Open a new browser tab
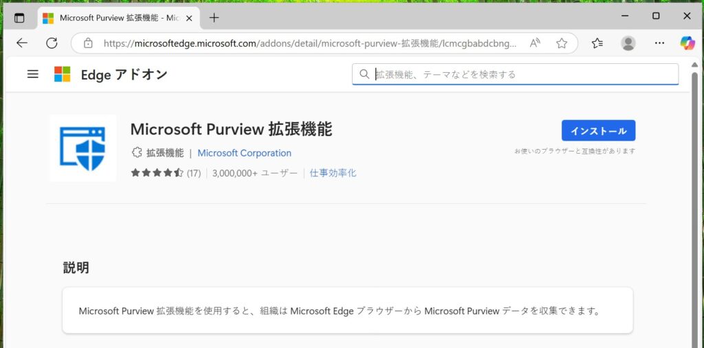Screen dimensions: 704x348 [214, 18]
